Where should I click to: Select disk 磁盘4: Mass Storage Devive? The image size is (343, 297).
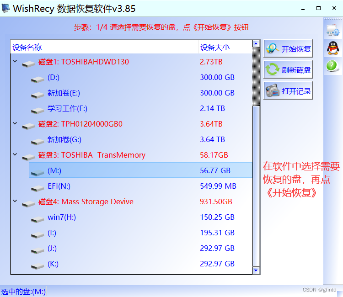(x=86, y=202)
